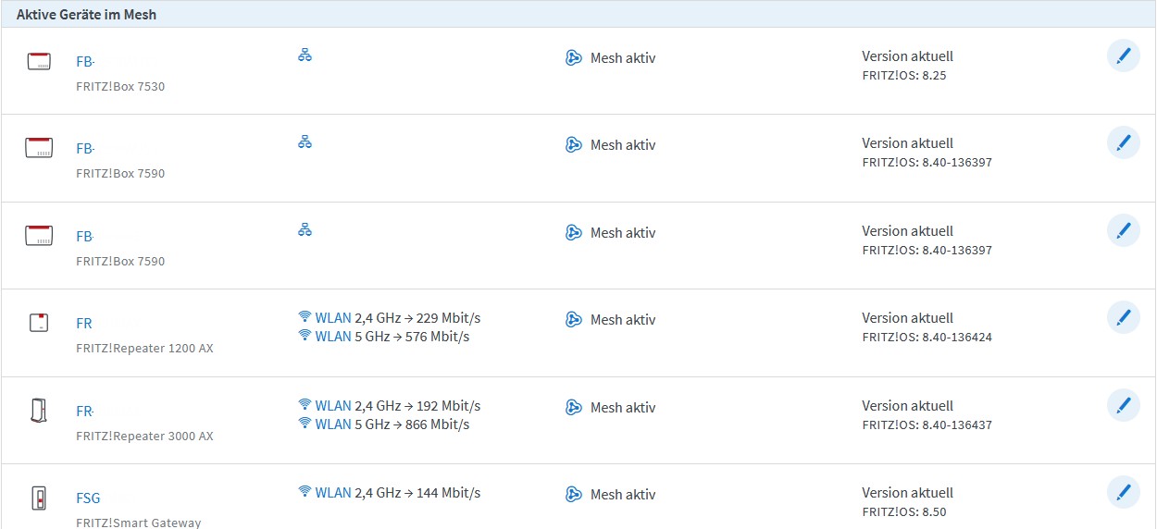Select the 'FRITZ!Repeater 3000 AX' model label
The width and height of the screenshot is (1157, 529).
(x=144, y=436)
